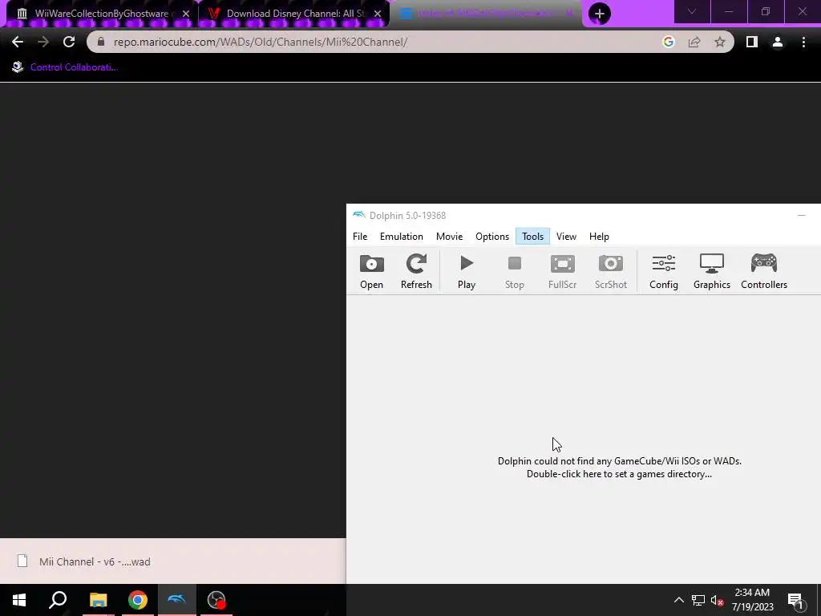Screen dimensions: 821x616
Task: Open the Graphics settings icon
Action: (712, 271)
